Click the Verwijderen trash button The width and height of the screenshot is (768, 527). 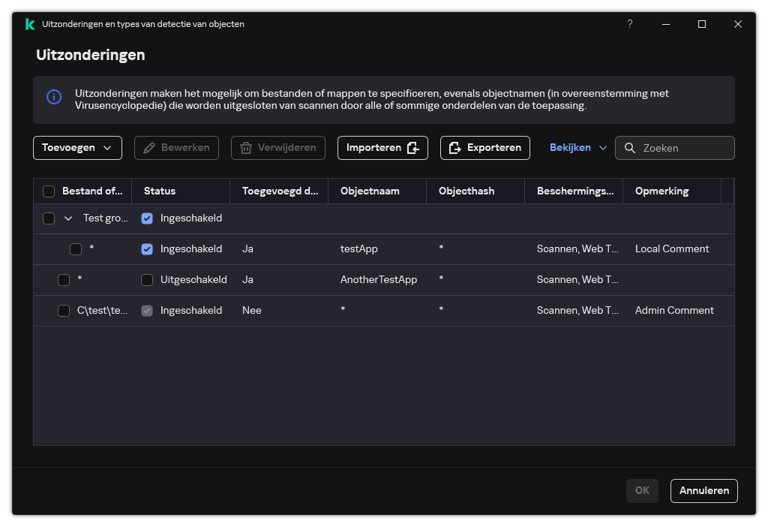(x=277, y=148)
